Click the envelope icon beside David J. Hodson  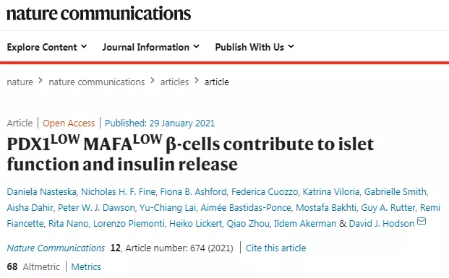pyautogui.click(x=422, y=221)
